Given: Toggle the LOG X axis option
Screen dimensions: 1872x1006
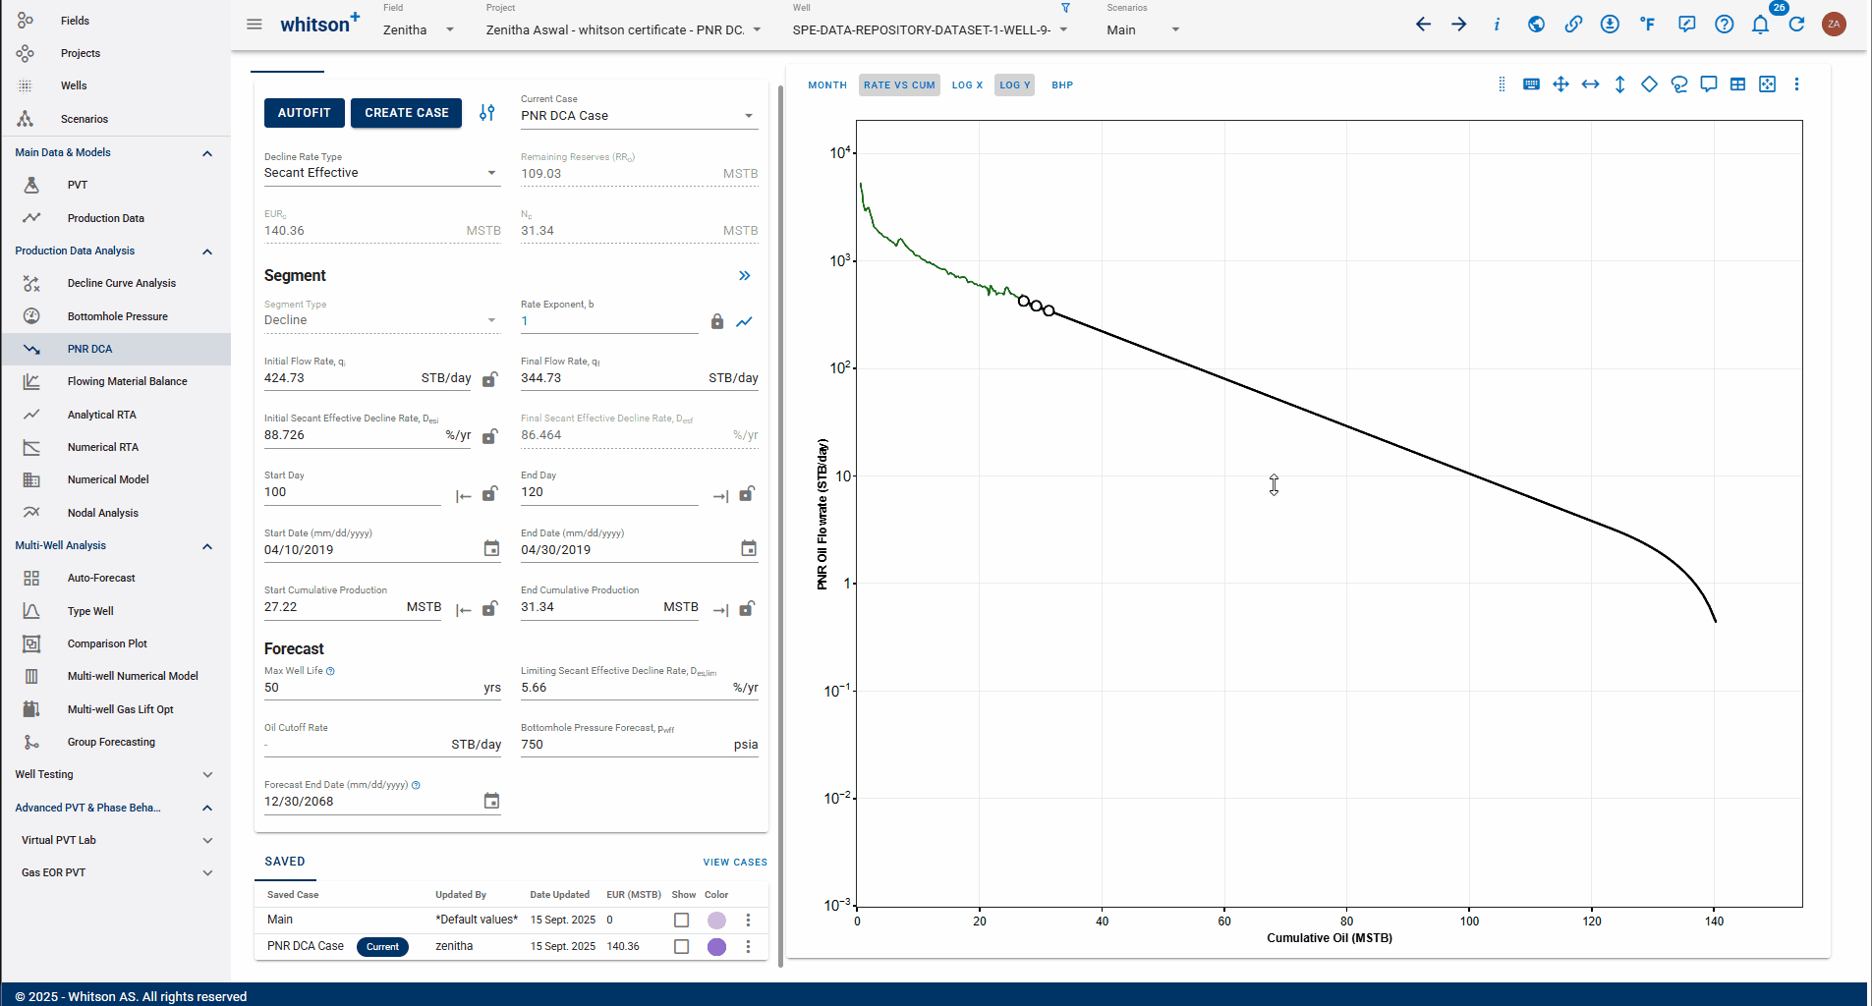Looking at the screenshot, I should 967,85.
